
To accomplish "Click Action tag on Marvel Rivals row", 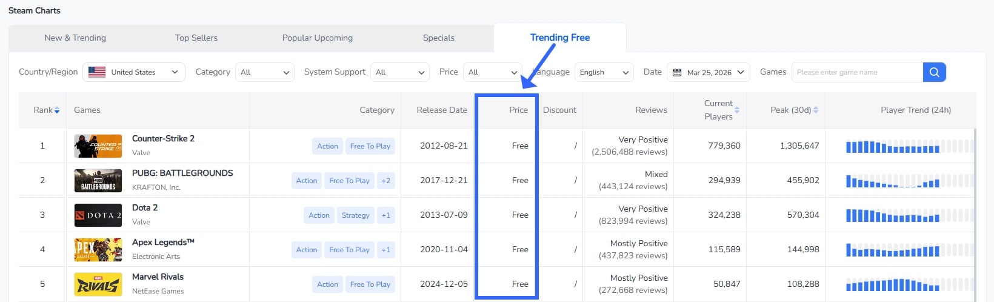I will click(x=327, y=284).
